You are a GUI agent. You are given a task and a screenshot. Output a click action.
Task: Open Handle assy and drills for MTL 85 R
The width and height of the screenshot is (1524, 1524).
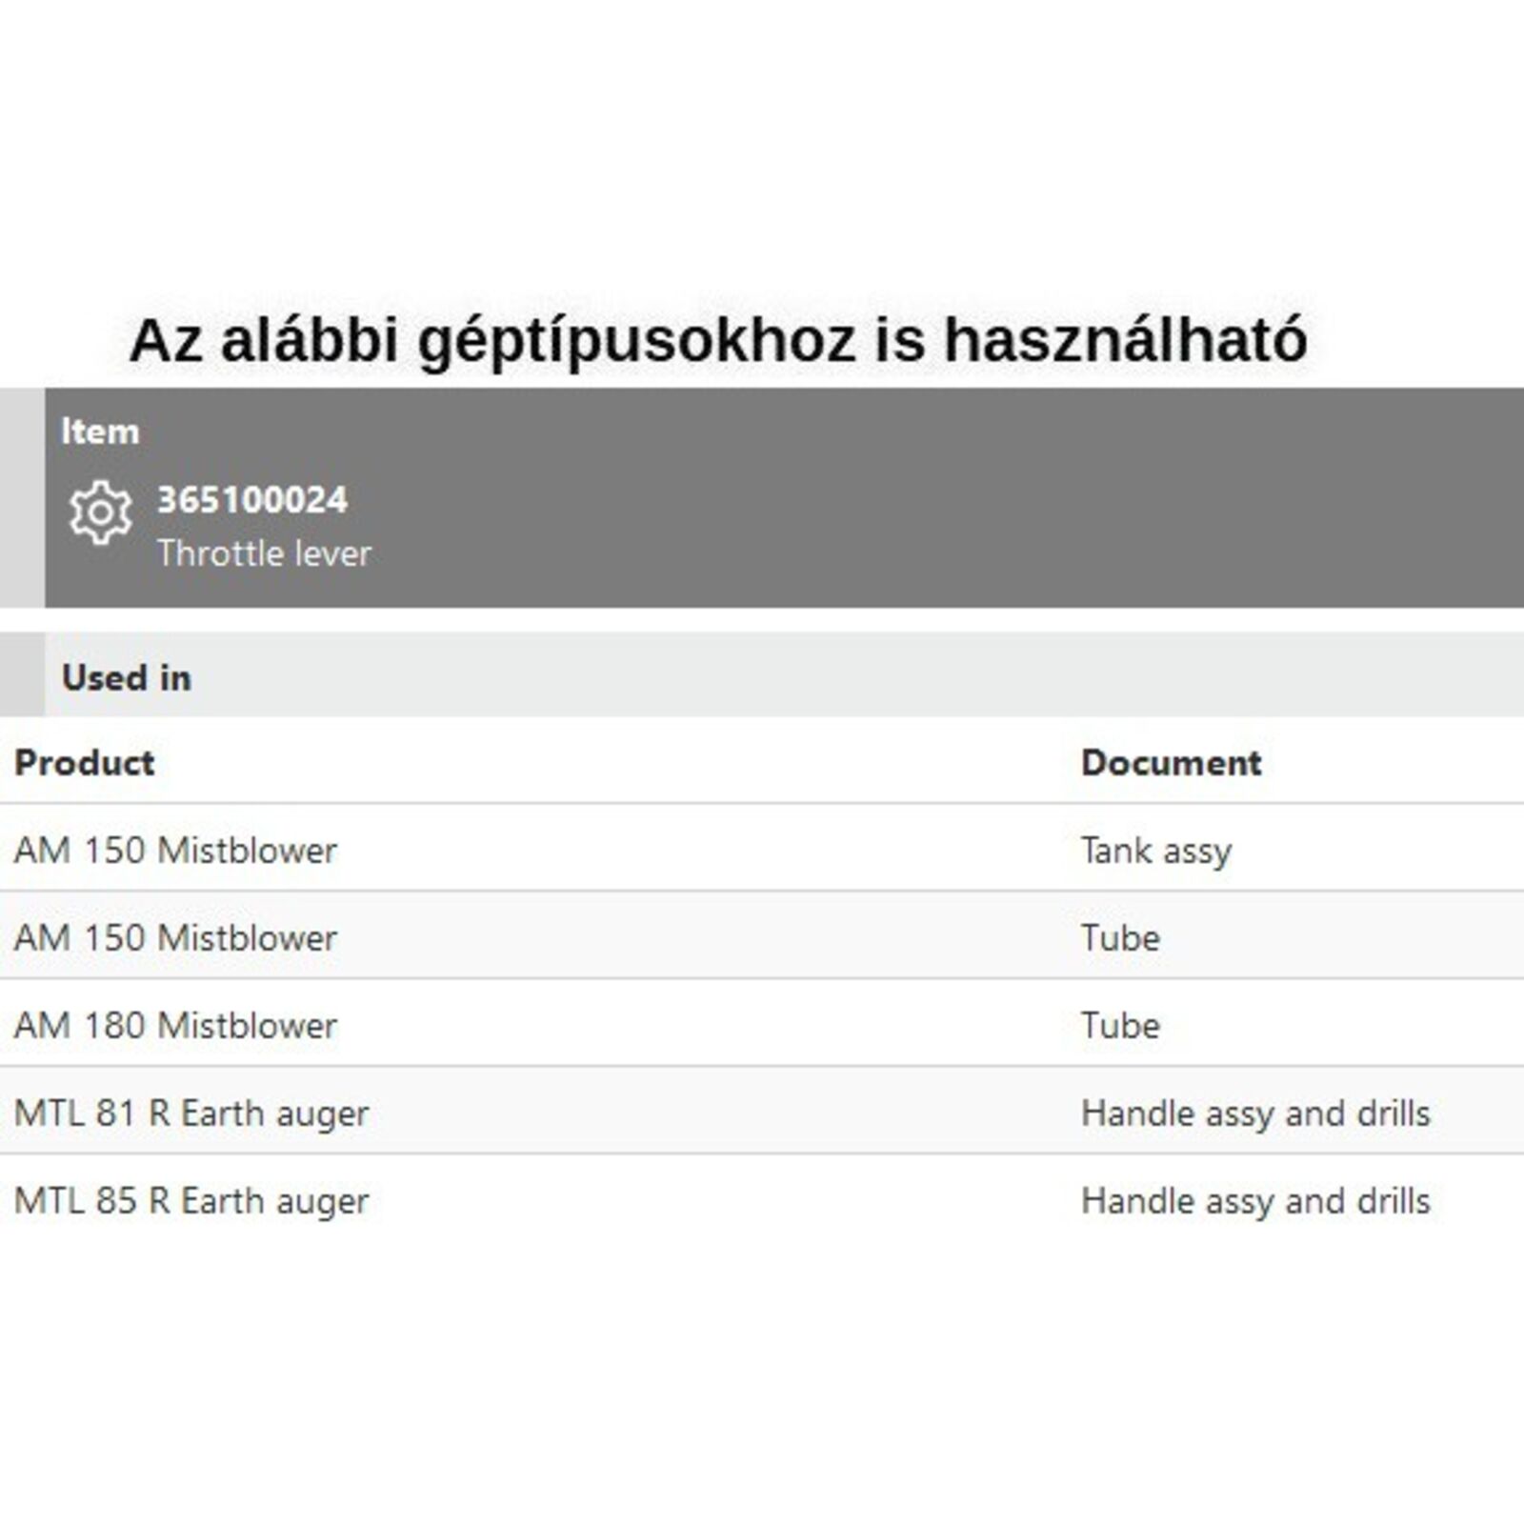(x=1255, y=1201)
